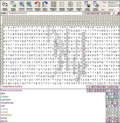Save screen using the floppy icon
The image size is (120, 123).
pyautogui.click(x=87, y=4)
